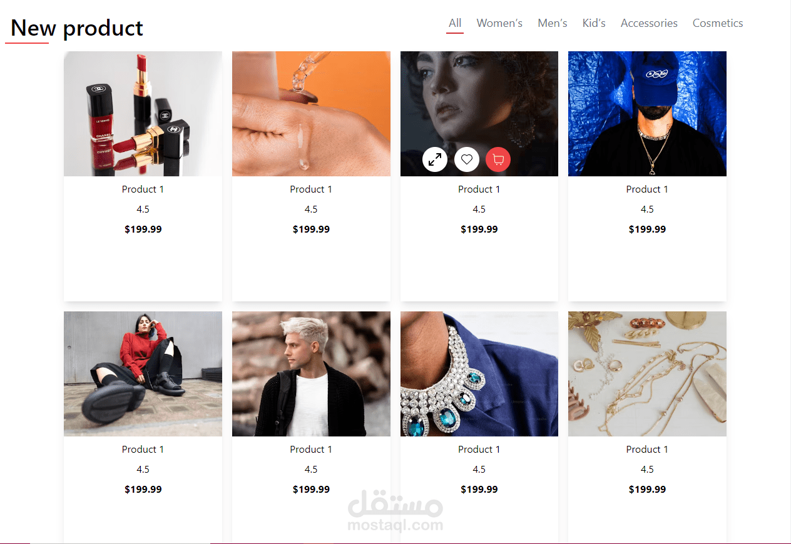Open the serum dropper on hand image

[311, 114]
